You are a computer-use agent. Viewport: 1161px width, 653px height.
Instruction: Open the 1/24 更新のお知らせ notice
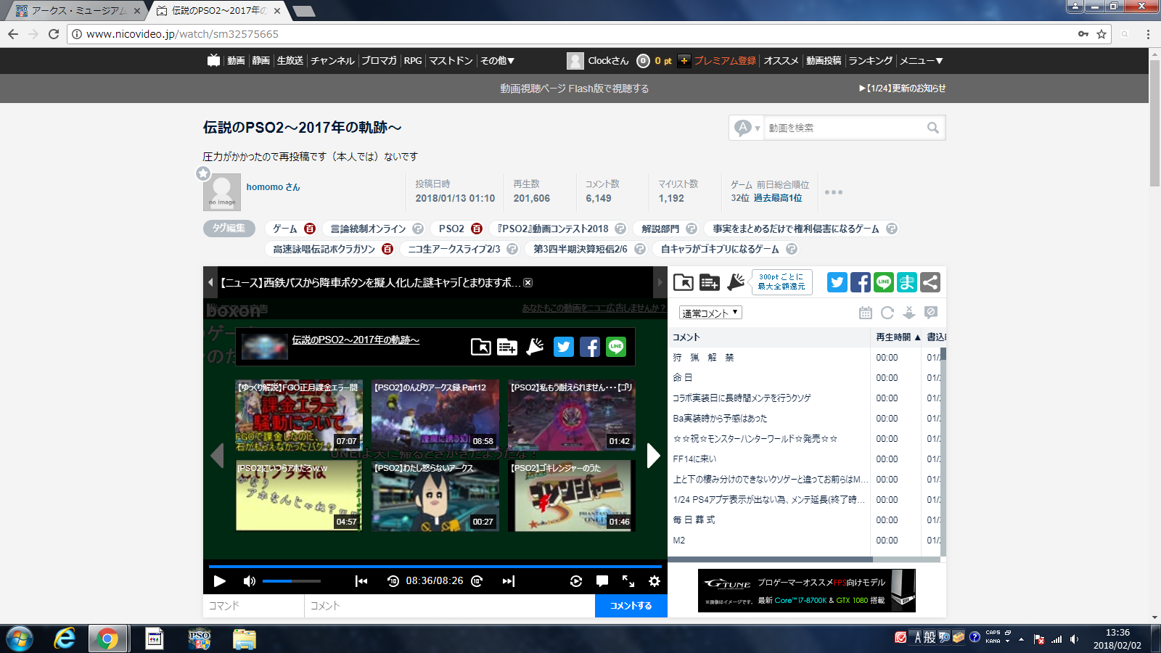902,89
